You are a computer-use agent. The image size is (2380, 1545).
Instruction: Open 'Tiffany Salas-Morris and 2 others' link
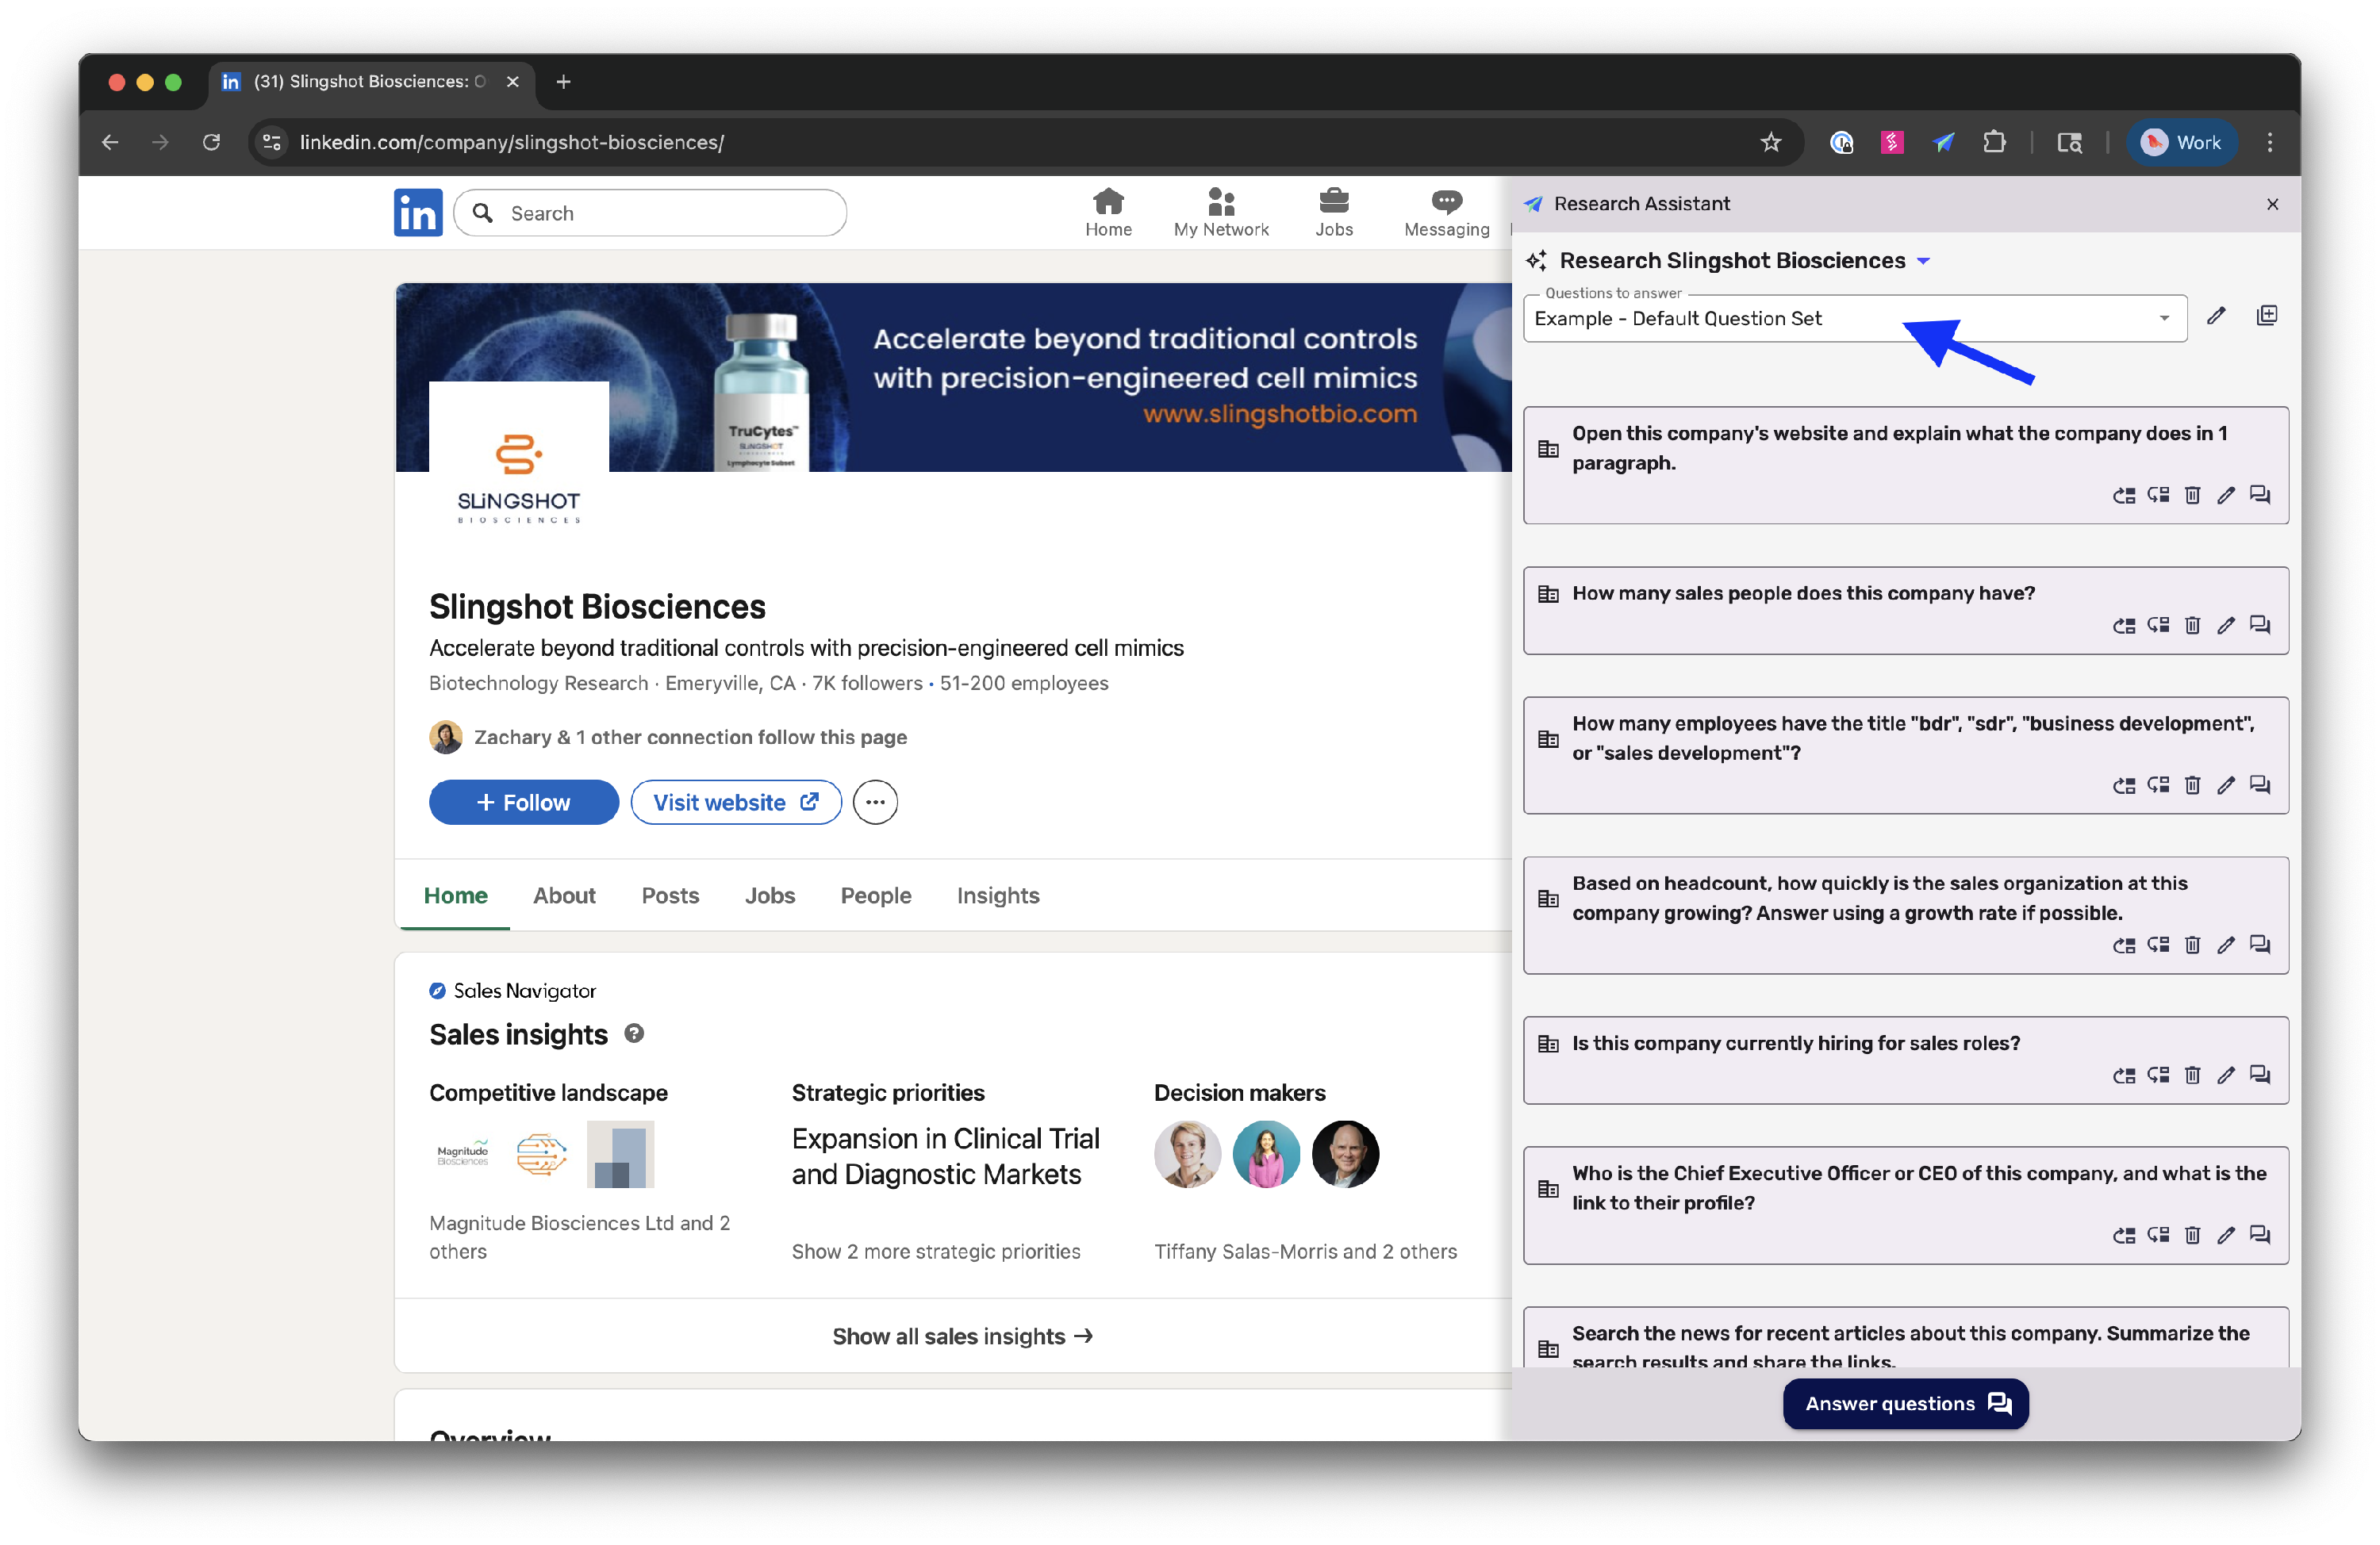coord(1305,1252)
